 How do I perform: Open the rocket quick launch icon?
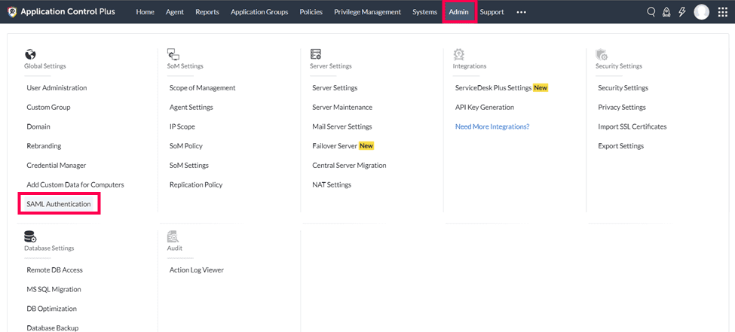click(x=666, y=12)
